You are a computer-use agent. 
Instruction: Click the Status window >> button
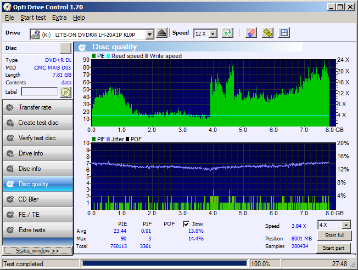[37, 251]
